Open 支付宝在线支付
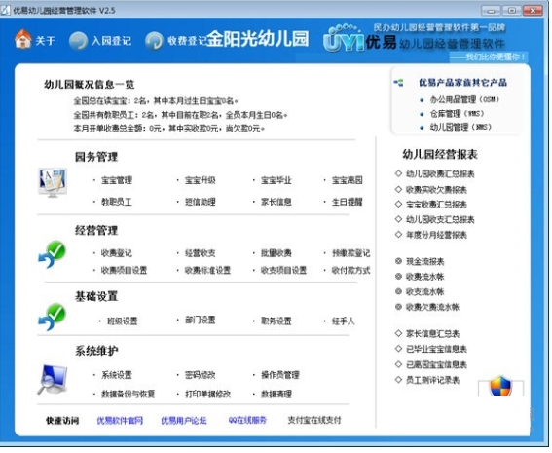Image resolution: width=552 pixels, height=453 pixels. pos(314,420)
